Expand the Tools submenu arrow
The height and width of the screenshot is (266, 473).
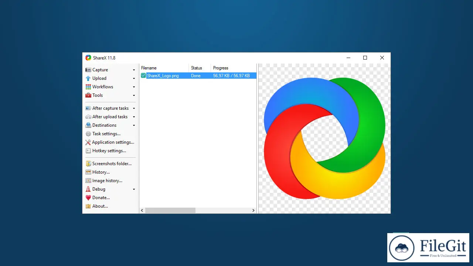point(134,95)
